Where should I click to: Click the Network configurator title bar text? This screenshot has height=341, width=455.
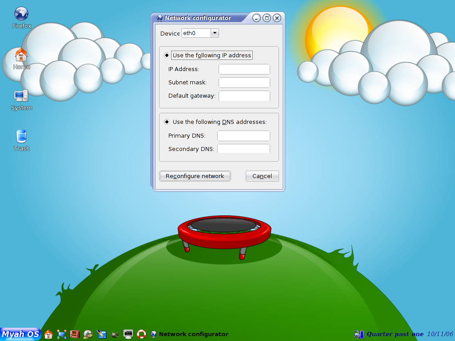198,18
